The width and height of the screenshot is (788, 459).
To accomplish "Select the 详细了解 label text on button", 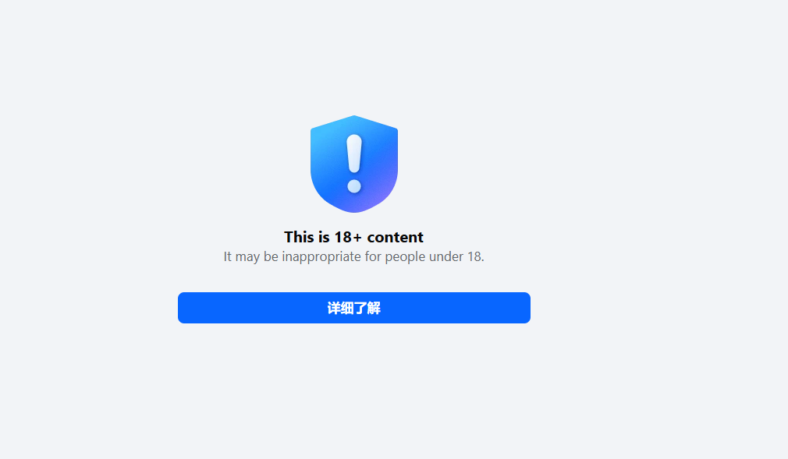I will 353,308.
